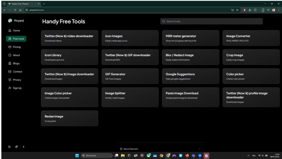Open the Paste Image Download tool
The width and height of the screenshot is (282, 159).
tap(191, 97)
